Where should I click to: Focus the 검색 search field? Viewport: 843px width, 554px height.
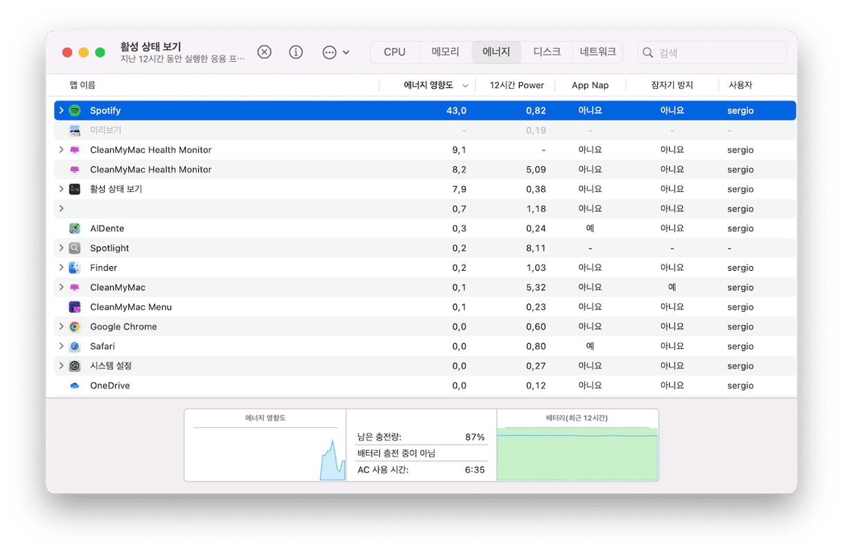(x=712, y=53)
